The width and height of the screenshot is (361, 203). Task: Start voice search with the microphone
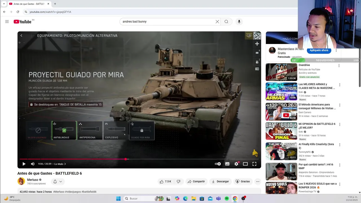pyautogui.click(x=239, y=21)
